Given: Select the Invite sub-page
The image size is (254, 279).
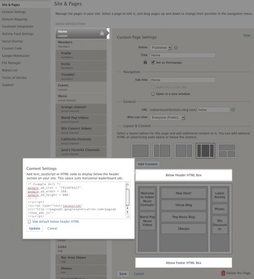Looking at the screenshot, I should pyautogui.click(x=81, y=66).
